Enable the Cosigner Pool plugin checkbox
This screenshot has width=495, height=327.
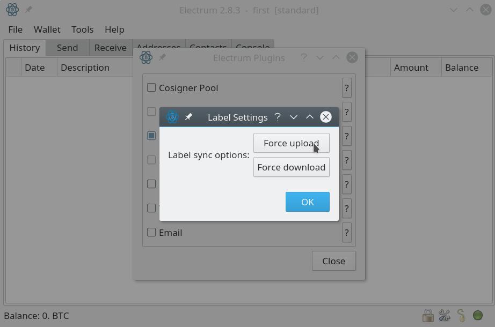151,87
